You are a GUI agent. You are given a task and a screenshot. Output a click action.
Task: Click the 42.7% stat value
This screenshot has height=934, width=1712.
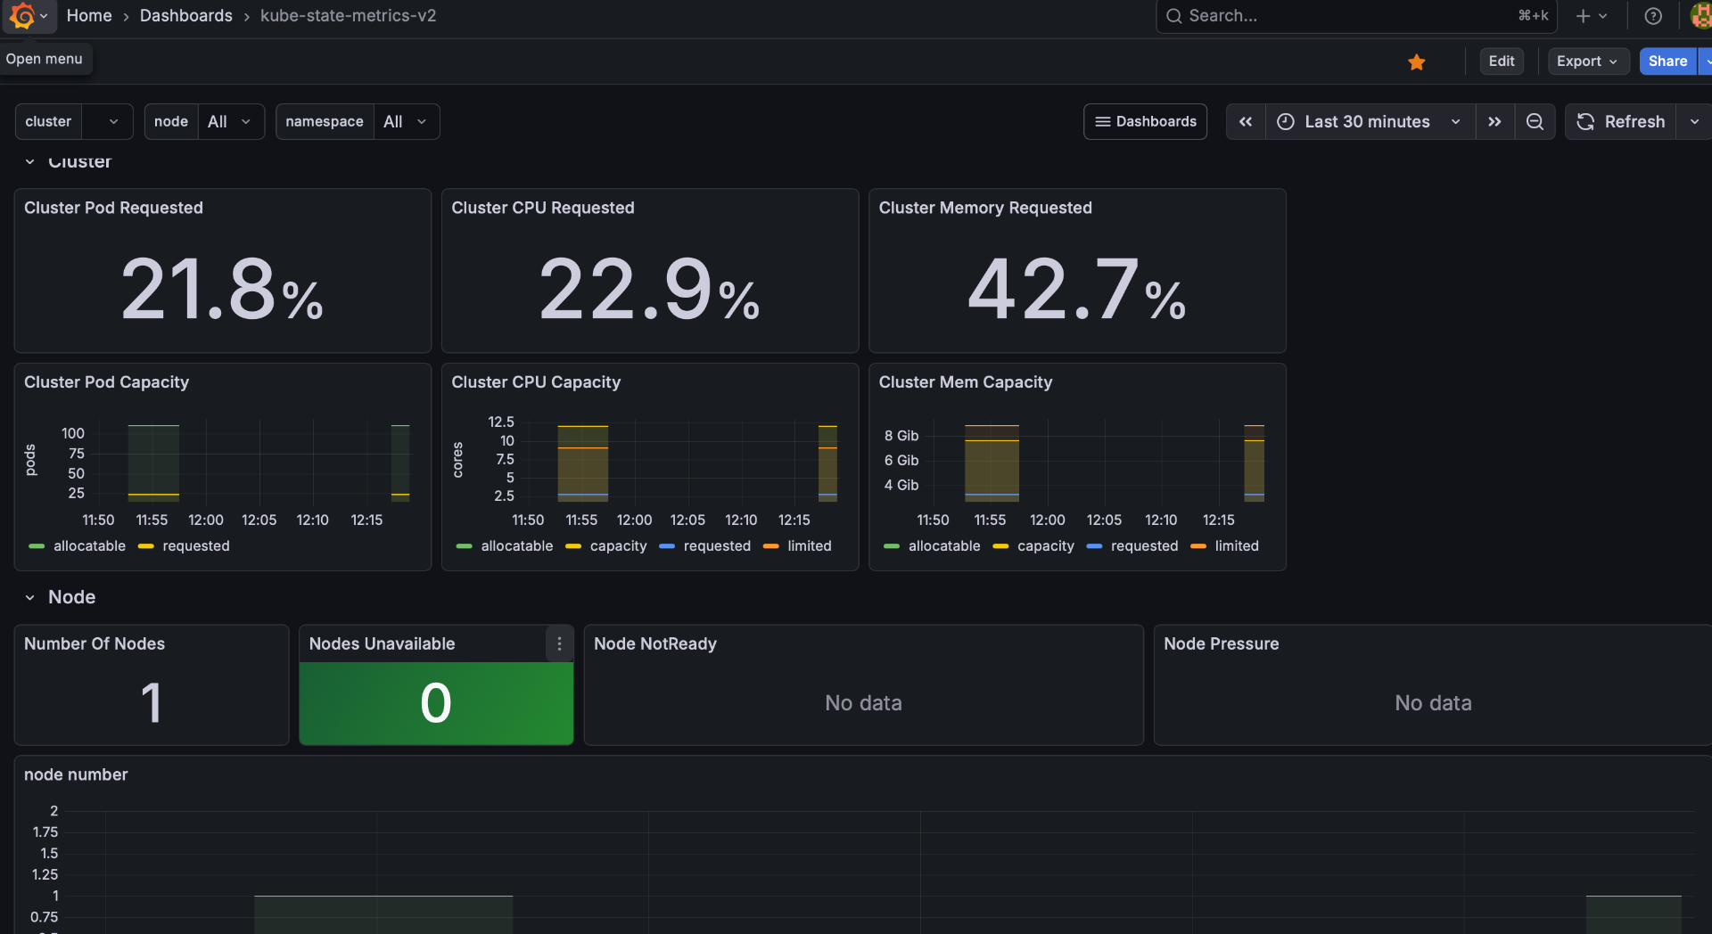[1077, 290]
